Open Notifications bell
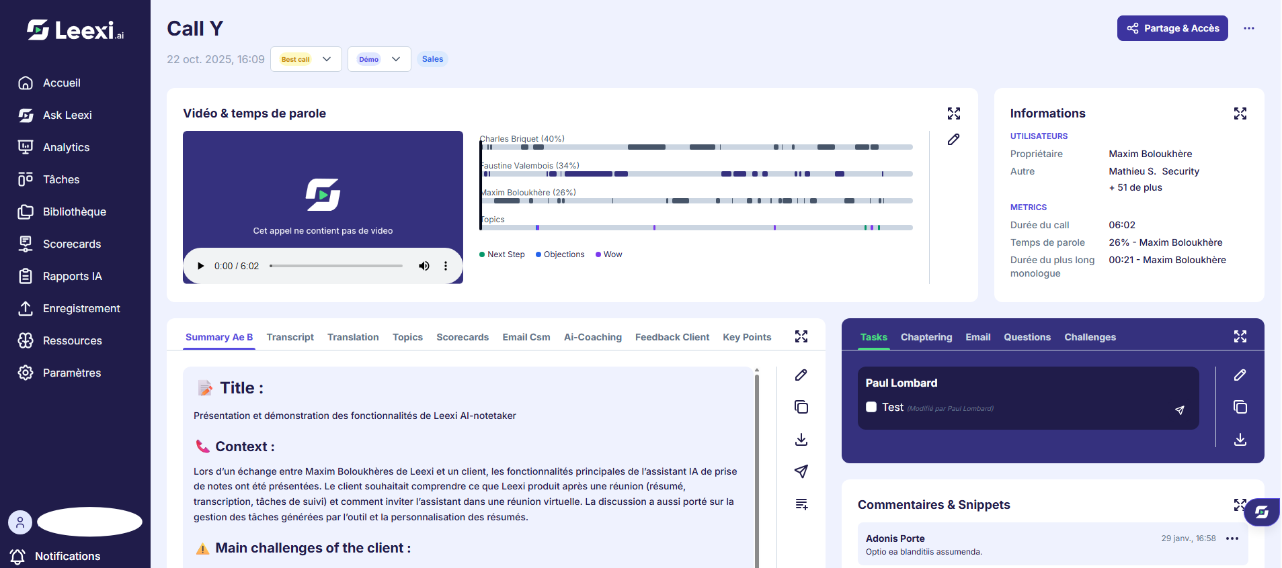 tap(55, 556)
